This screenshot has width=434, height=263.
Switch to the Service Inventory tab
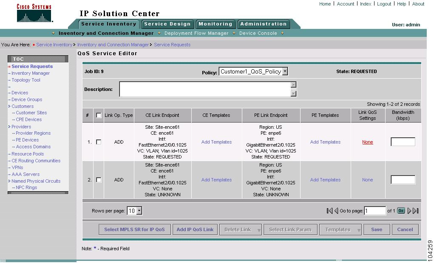109,24
